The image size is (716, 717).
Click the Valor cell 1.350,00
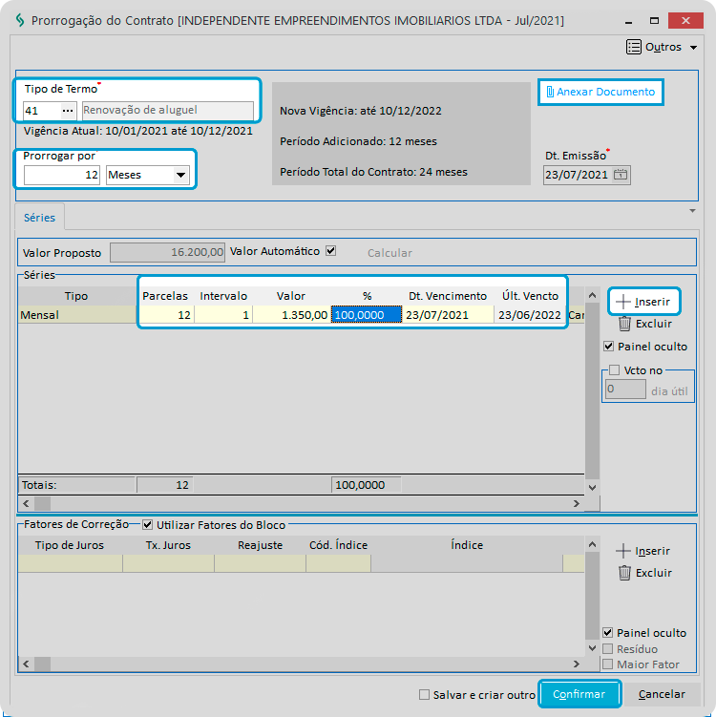[x=291, y=315]
